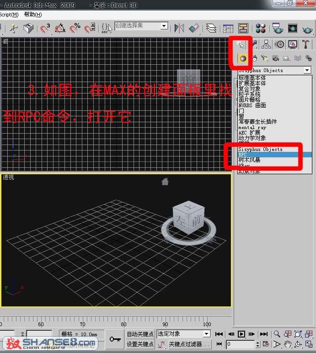Open the Material Editor spheres icon
Viewport: 316px width, 353px height.
[261, 29]
